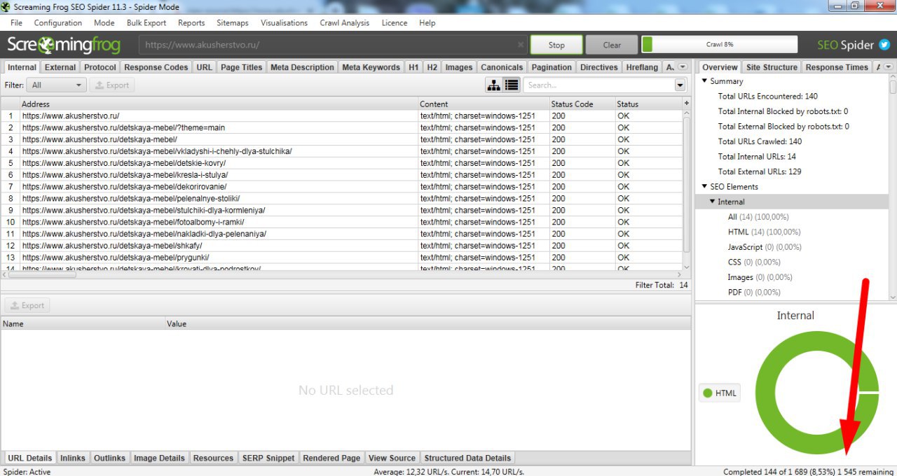Open the search options dropdown arrow

coord(680,85)
